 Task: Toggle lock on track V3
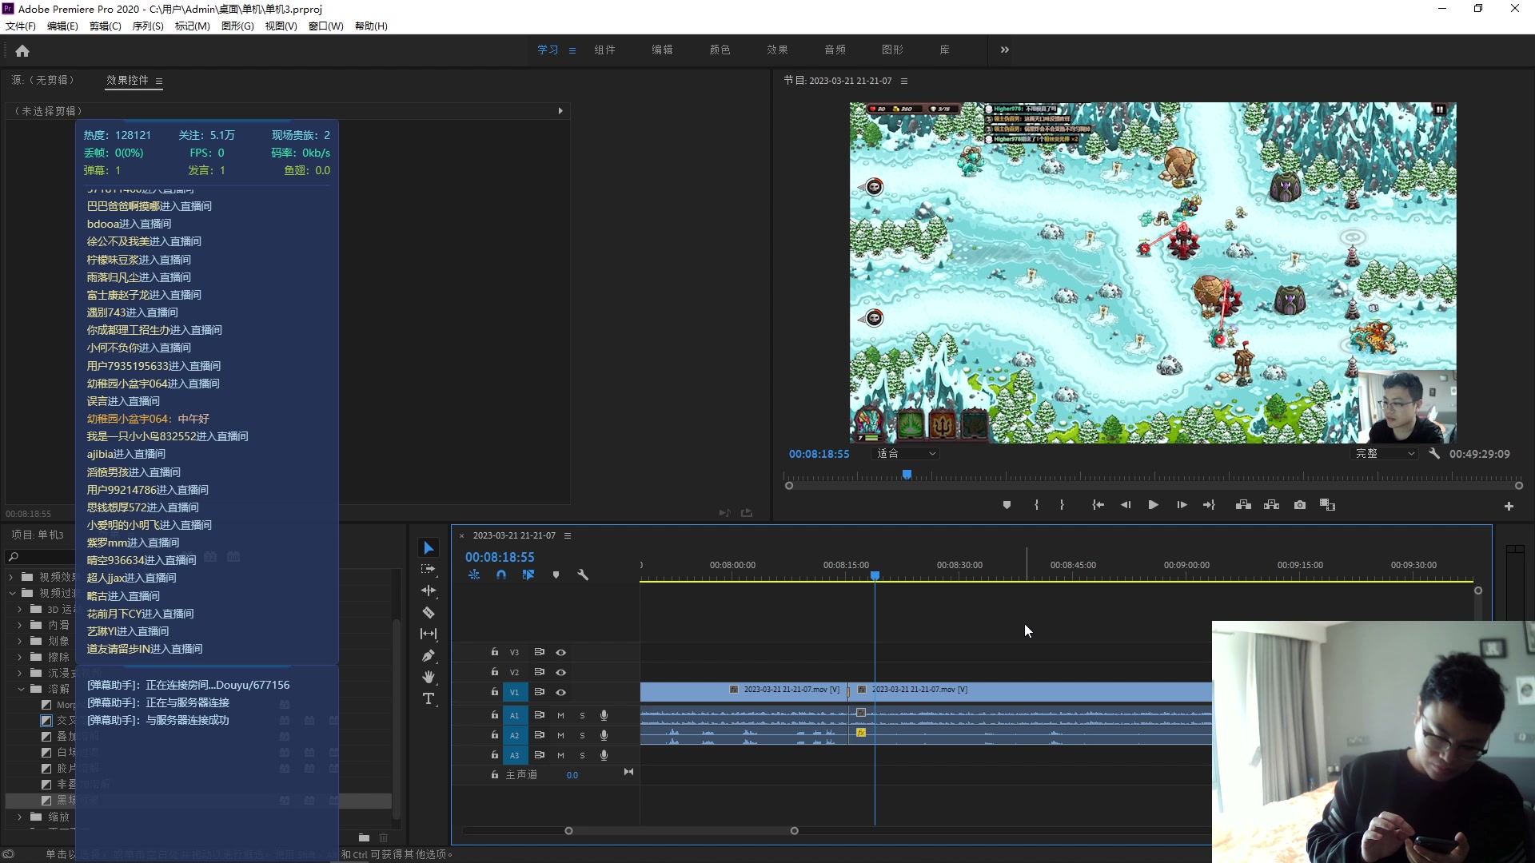point(495,652)
